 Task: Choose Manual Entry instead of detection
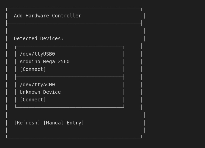(x=64, y=123)
